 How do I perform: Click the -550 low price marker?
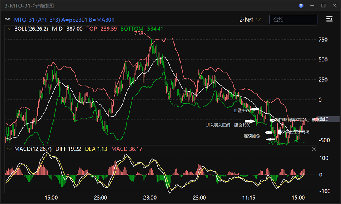click(x=274, y=143)
